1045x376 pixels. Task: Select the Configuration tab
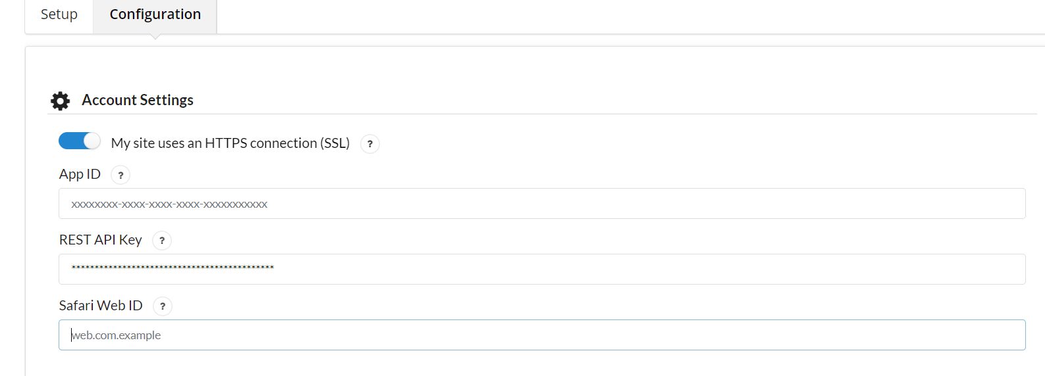tap(155, 14)
